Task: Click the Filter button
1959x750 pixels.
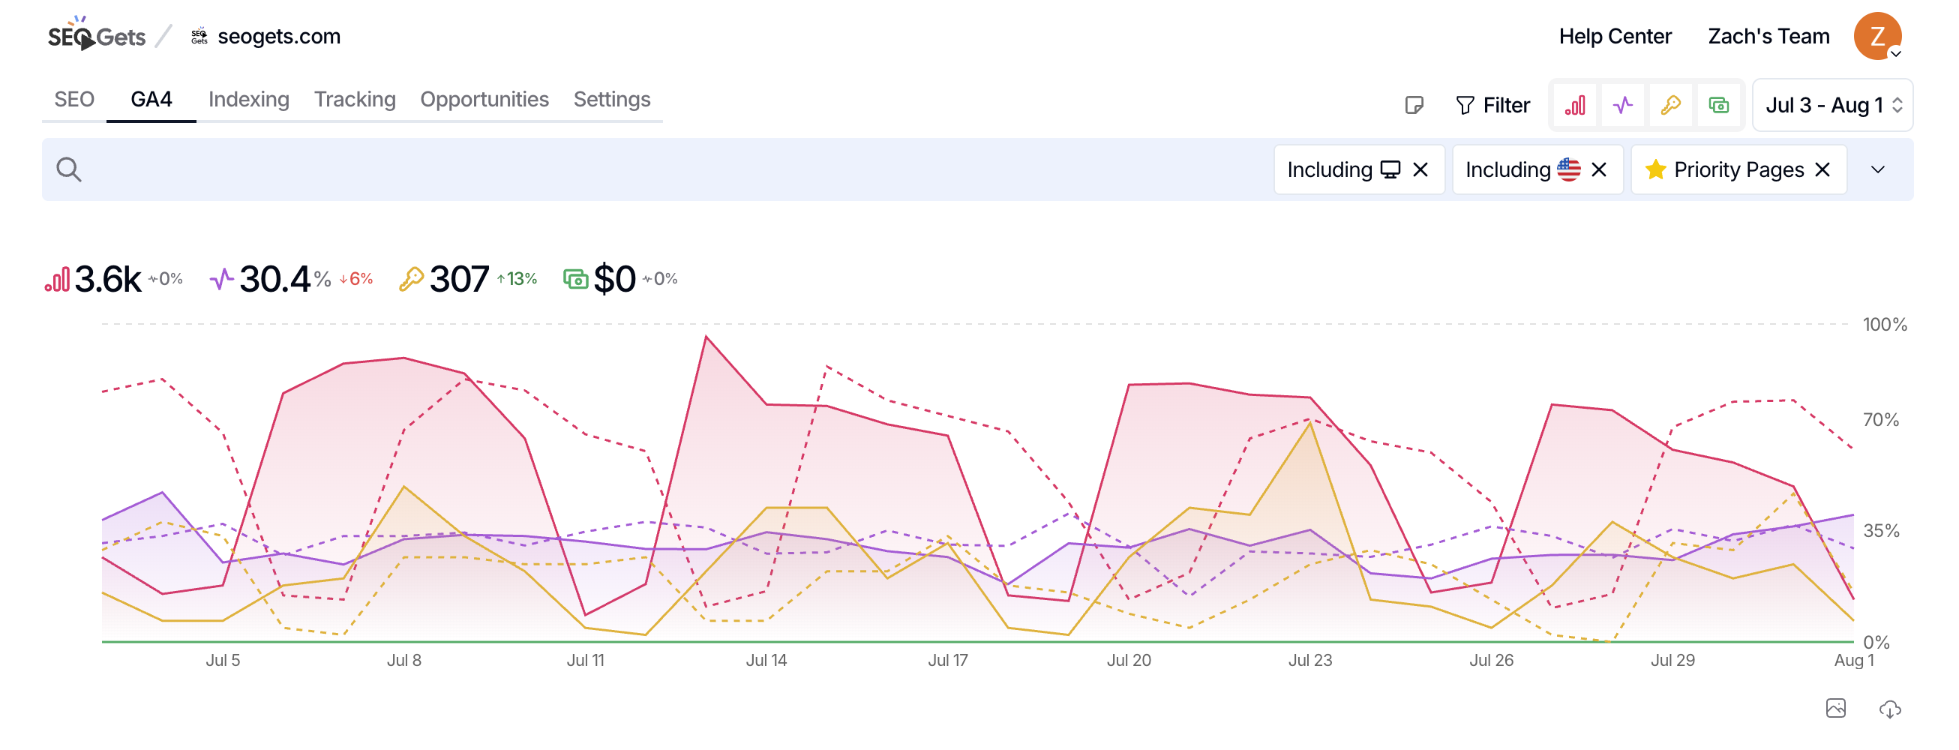Action: point(1492,105)
